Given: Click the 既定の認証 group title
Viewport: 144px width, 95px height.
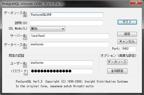Looking at the screenshot, I should click(x=16, y=55).
